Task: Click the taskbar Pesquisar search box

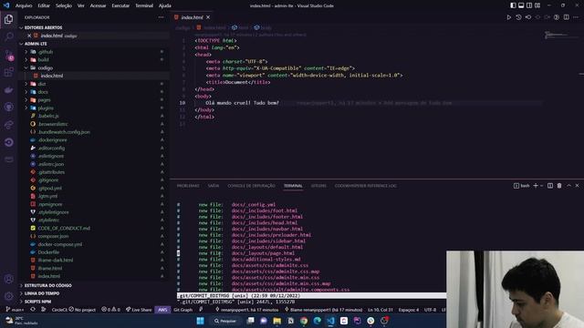Action: pyautogui.click(x=225, y=321)
